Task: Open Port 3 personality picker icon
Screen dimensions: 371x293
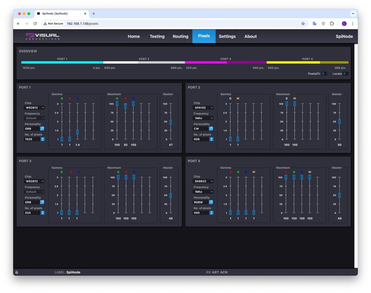Action: pyautogui.click(x=42, y=202)
